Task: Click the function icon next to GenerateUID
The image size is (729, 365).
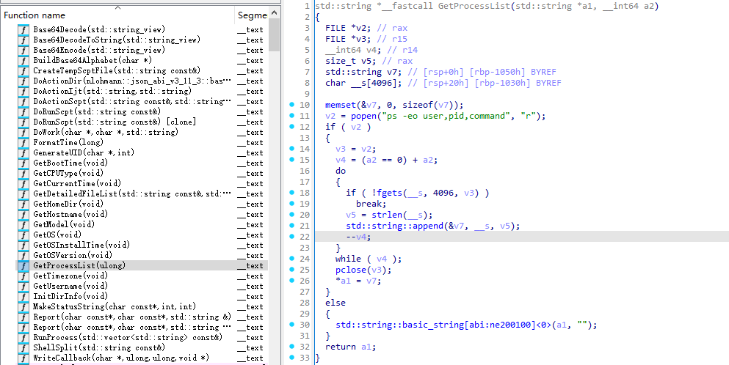Action: 23,152
